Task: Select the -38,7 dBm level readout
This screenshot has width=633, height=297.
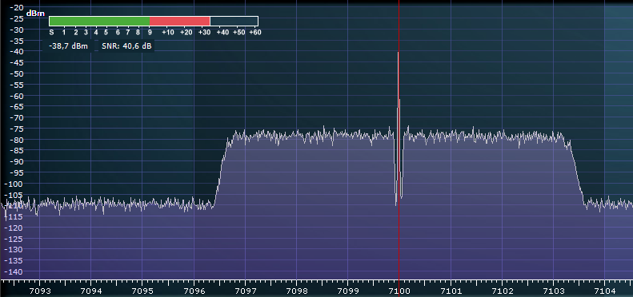Action: tap(68, 46)
